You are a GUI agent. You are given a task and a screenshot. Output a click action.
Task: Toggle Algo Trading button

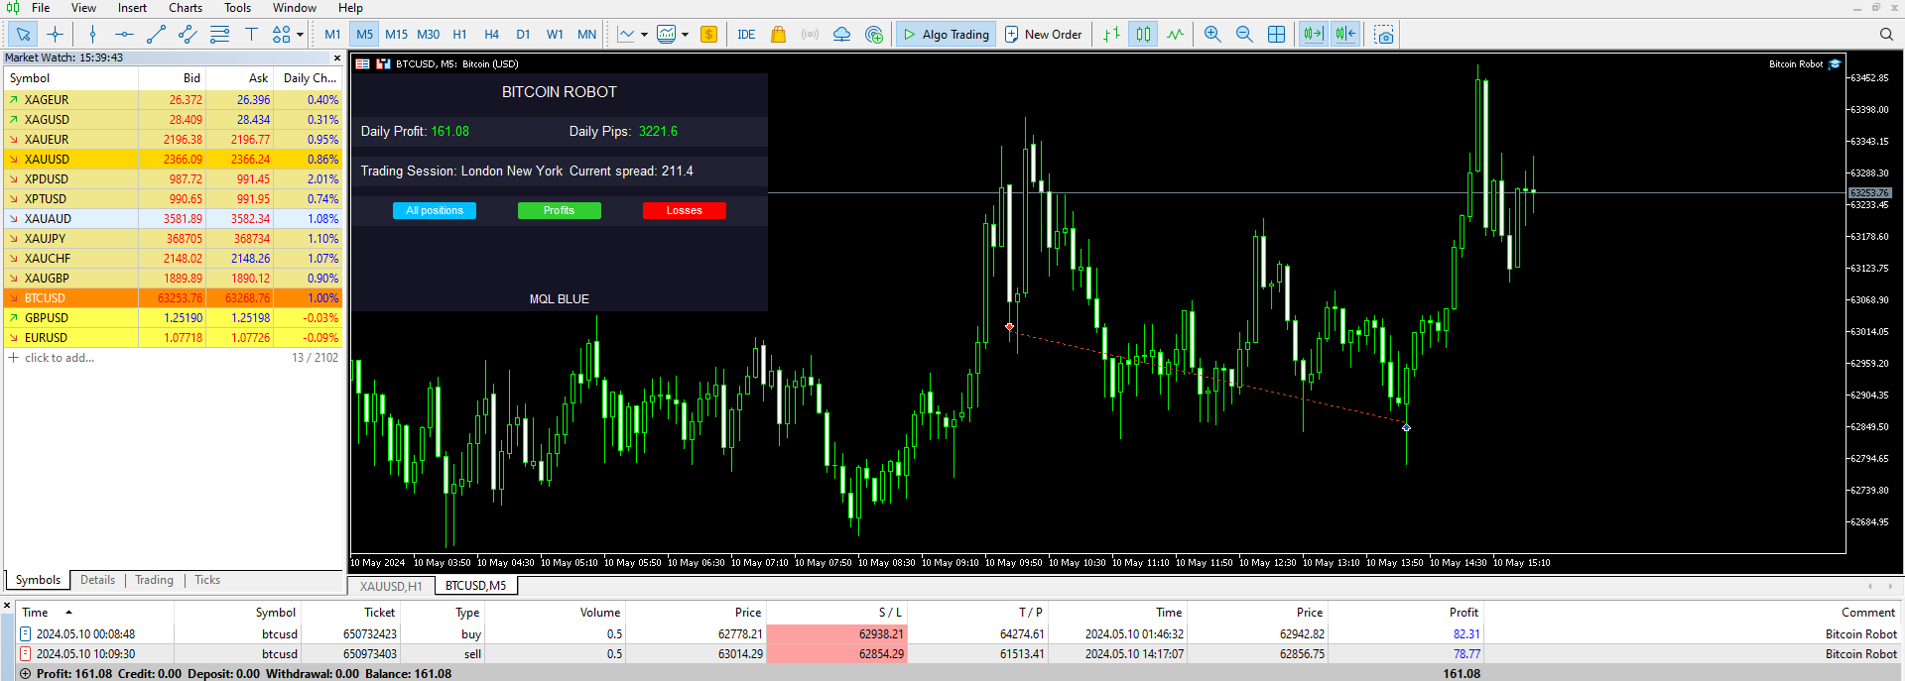pyautogui.click(x=946, y=35)
